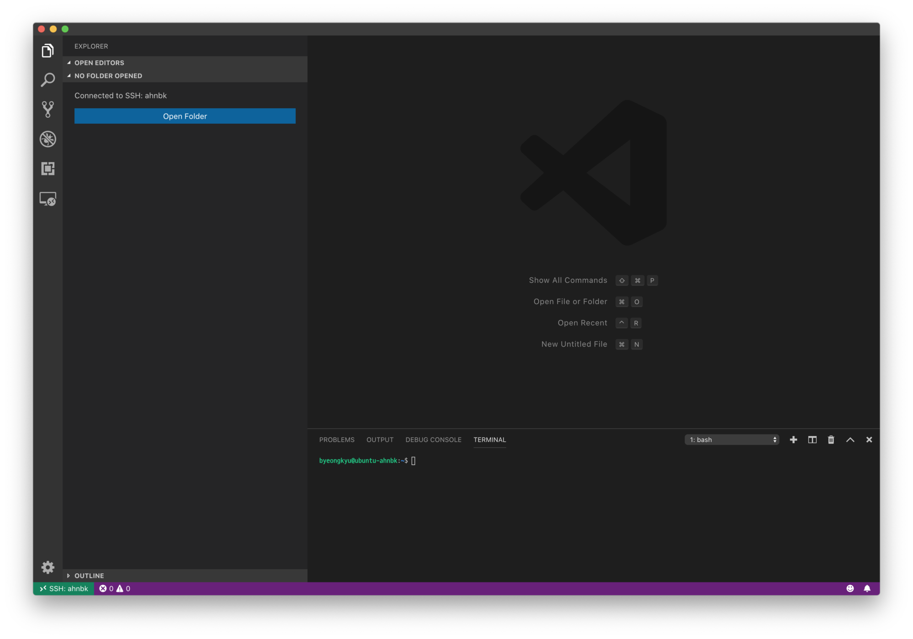Switch to the Debug Console tab

[x=433, y=439]
